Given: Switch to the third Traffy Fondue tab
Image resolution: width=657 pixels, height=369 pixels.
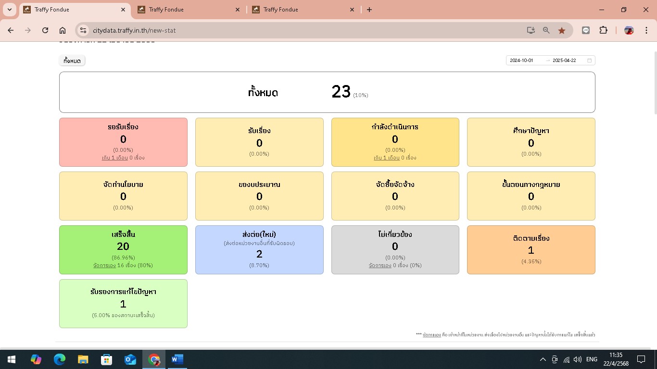Looking at the screenshot, I should [302, 10].
